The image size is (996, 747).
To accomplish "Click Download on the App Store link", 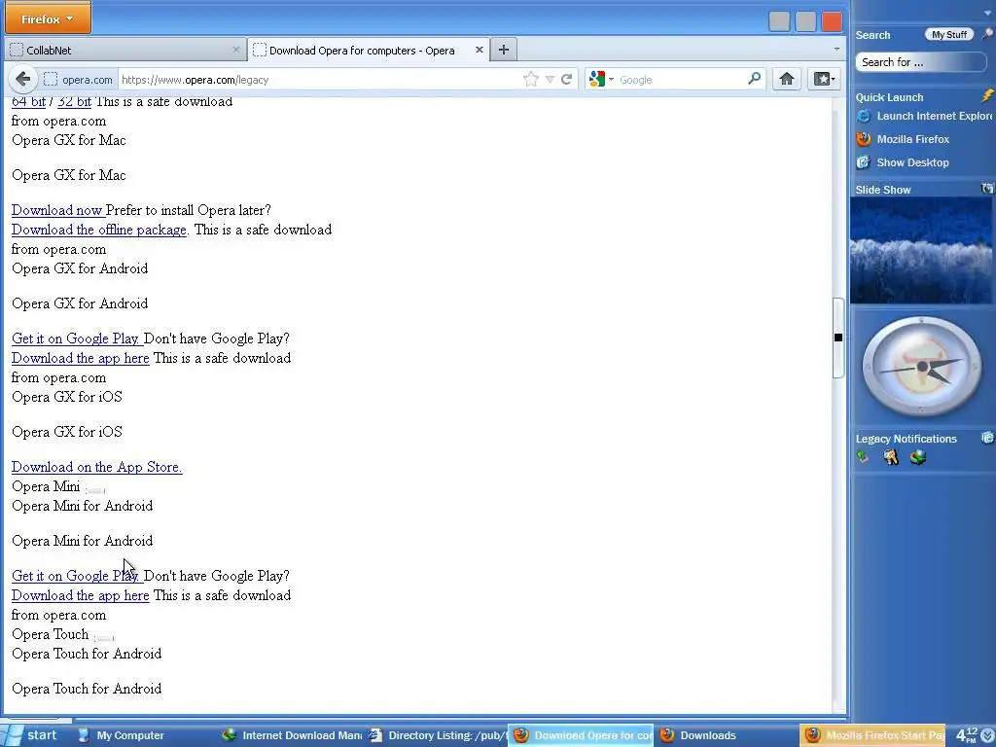I will point(96,467).
